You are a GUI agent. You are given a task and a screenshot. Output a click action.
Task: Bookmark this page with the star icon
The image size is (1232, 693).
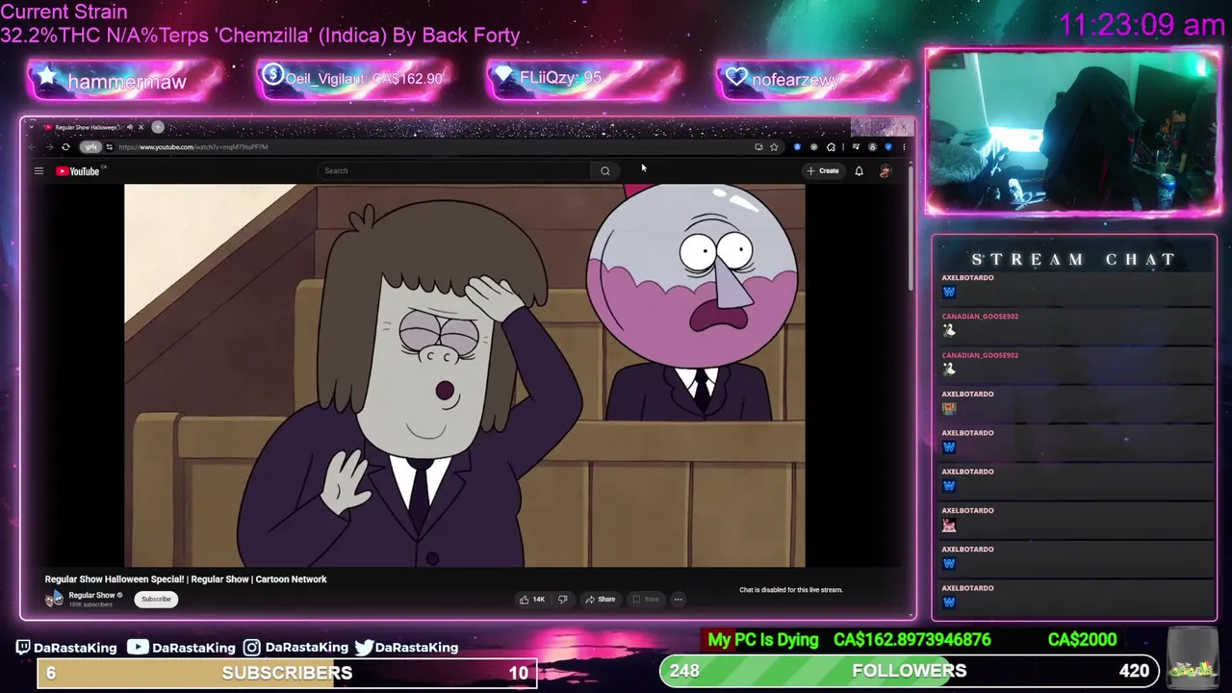pyautogui.click(x=774, y=147)
